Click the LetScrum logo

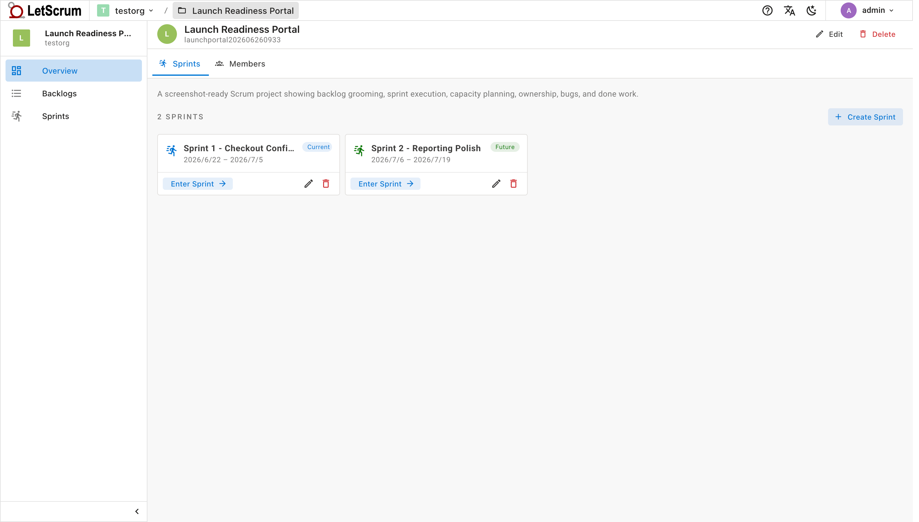coord(45,10)
